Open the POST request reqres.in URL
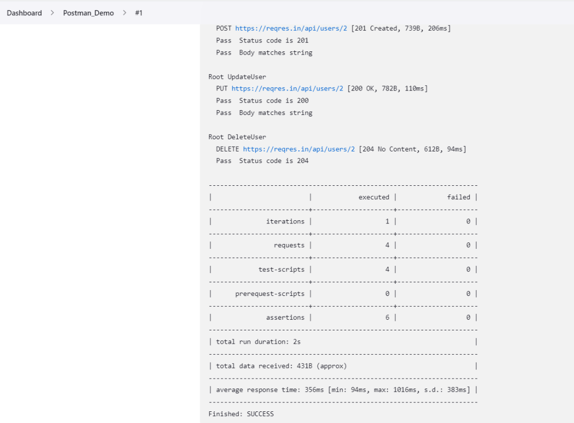The height and width of the screenshot is (423, 574). tap(291, 29)
